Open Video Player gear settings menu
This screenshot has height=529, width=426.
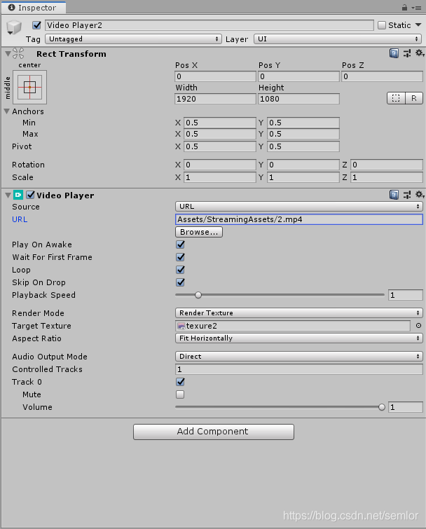coord(420,194)
